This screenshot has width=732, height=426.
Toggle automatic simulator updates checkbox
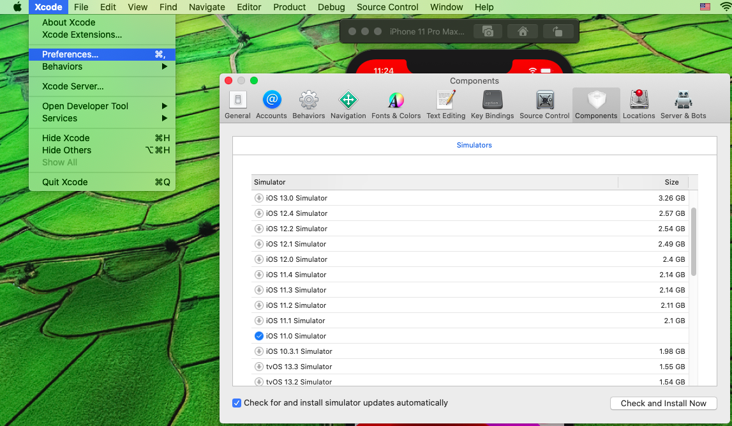click(237, 403)
